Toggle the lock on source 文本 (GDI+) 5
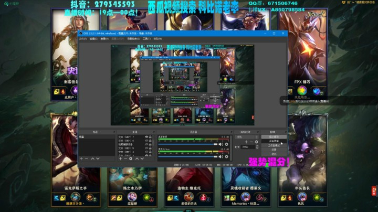Screen dimensions: 378x212 coord(150,148)
